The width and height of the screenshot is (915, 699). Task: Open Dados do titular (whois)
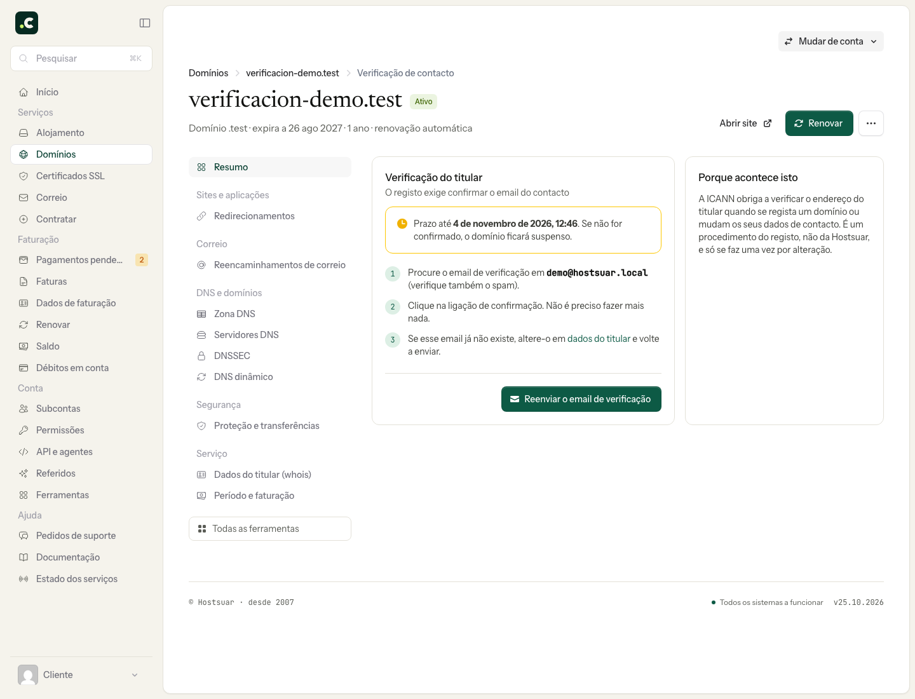click(x=270, y=475)
